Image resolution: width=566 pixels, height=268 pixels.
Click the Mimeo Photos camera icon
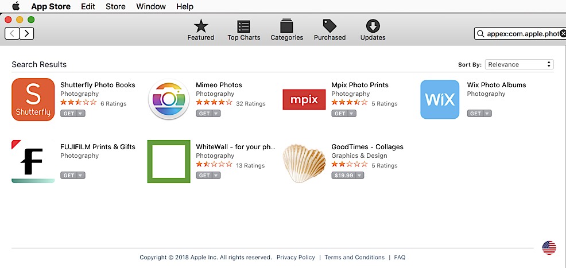tap(169, 100)
